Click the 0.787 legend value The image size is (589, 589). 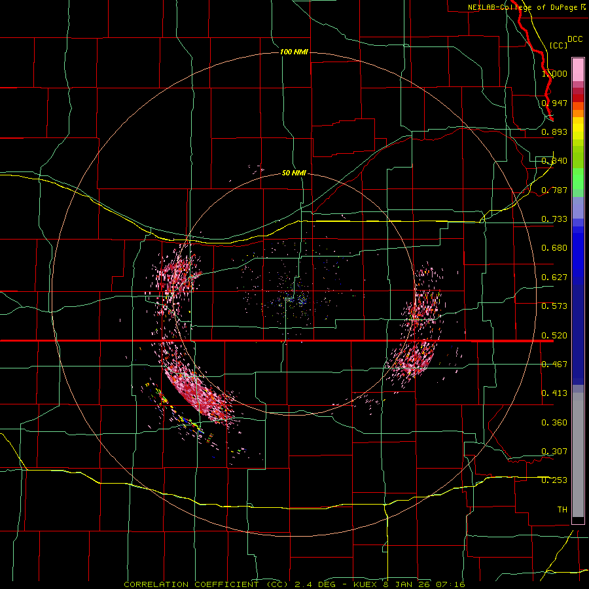tap(554, 190)
